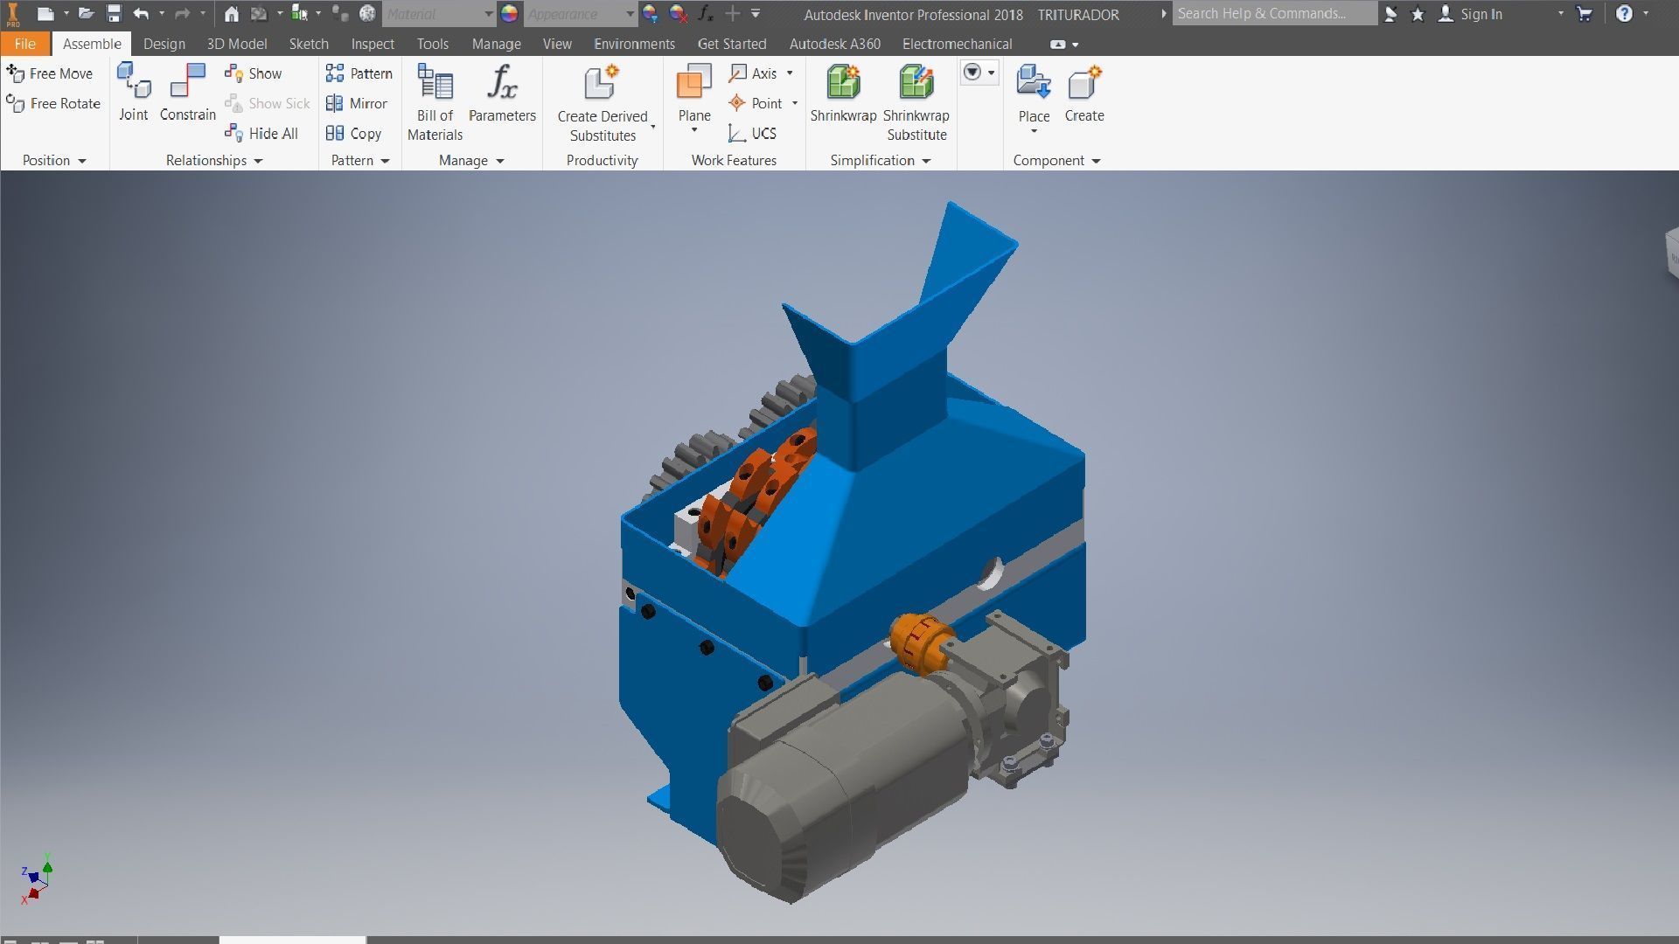Open a file using the folder icon
This screenshot has width=1679, height=944.
(86, 14)
